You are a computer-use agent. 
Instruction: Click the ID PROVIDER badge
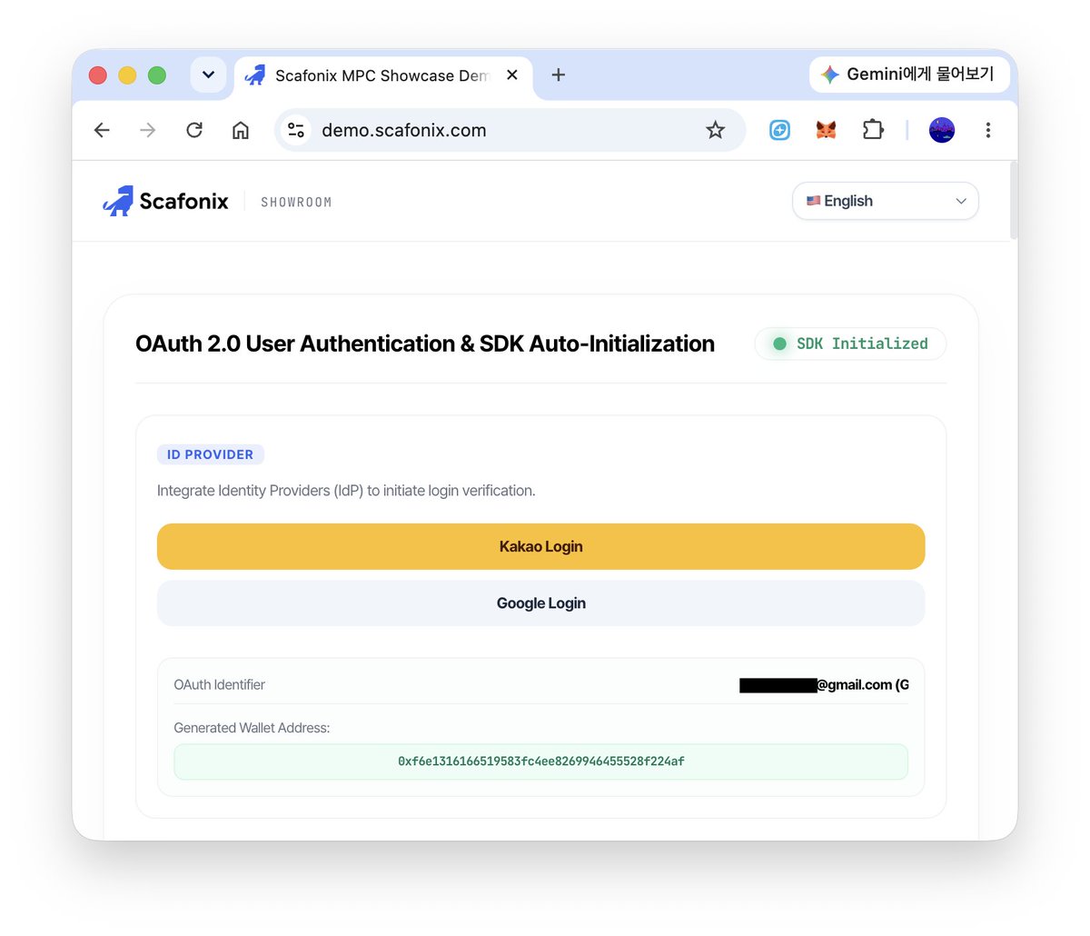click(x=211, y=454)
